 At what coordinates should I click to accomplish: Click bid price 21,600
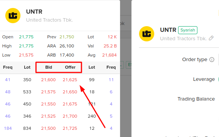click(x=48, y=80)
